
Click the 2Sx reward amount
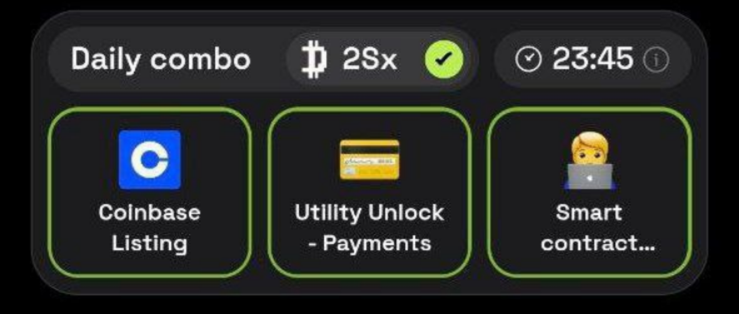point(369,60)
